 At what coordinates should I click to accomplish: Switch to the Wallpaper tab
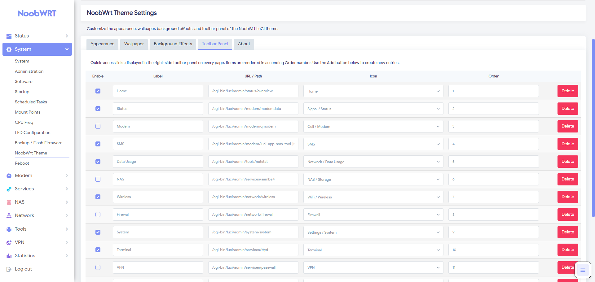pyautogui.click(x=134, y=44)
